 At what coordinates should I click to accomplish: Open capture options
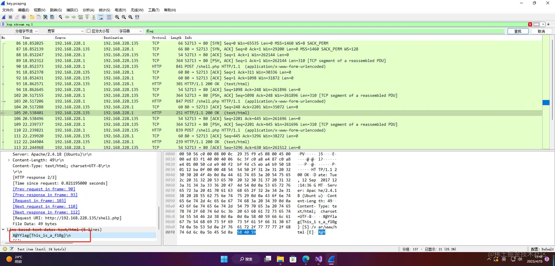tap(24, 17)
